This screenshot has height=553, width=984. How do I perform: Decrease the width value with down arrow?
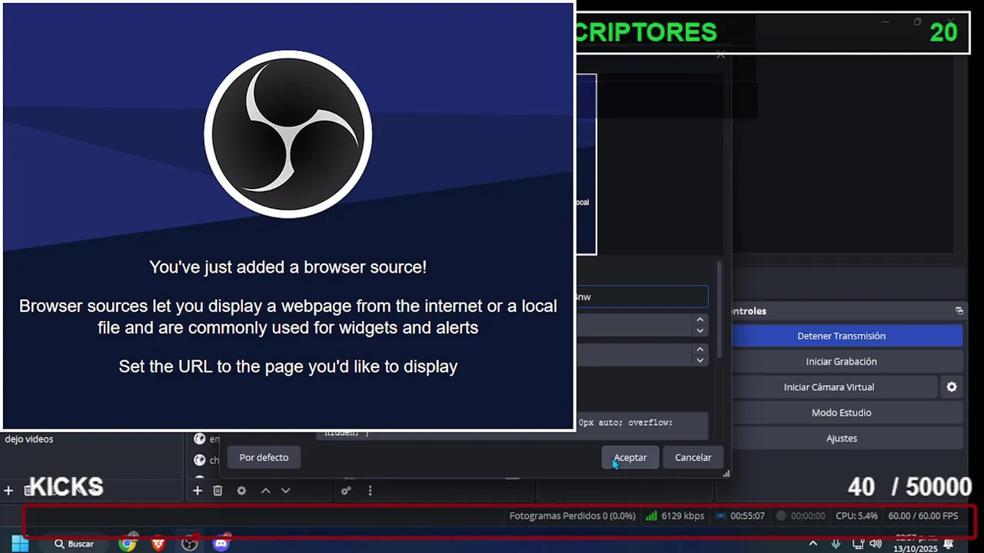[700, 330]
